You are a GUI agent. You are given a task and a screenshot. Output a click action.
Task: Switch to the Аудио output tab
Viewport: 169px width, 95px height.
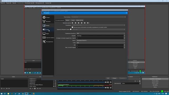pos(73,20)
